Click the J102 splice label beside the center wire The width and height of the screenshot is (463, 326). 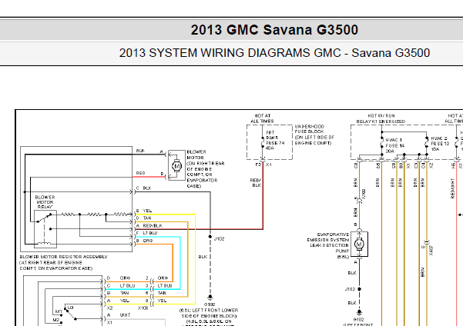[x=219, y=239]
